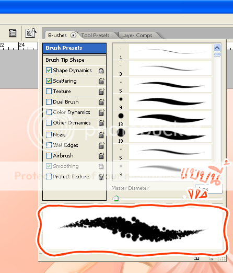Select the hard round 19 brush preset

[x=162, y=135]
